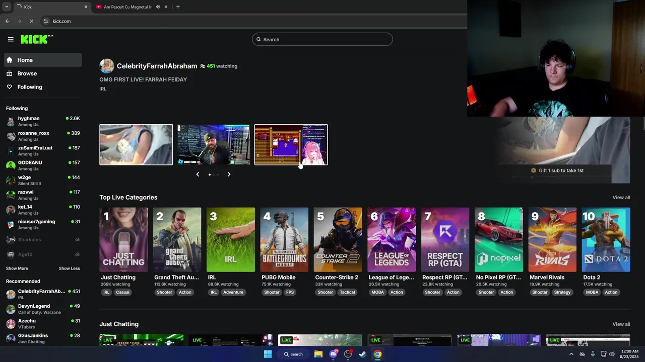Select Home in sidebar
The height and width of the screenshot is (362, 645).
[x=43, y=60]
